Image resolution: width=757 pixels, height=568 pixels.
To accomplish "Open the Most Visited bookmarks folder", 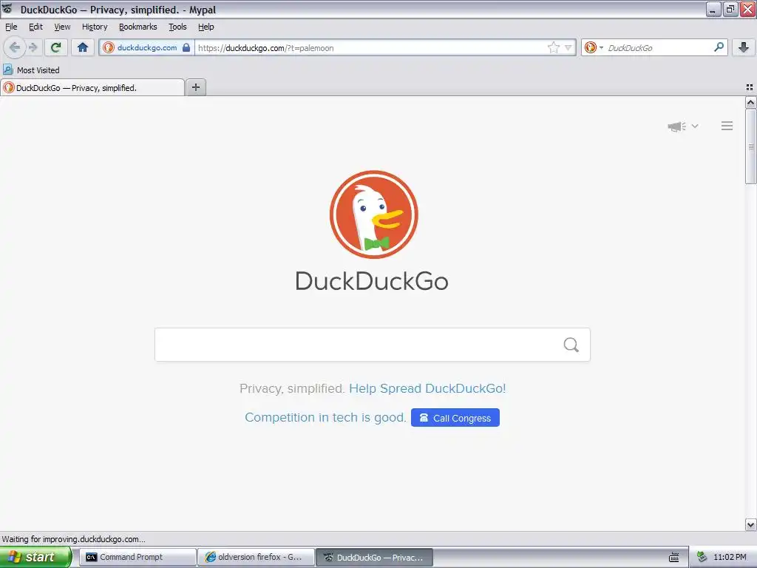I will tap(31, 70).
